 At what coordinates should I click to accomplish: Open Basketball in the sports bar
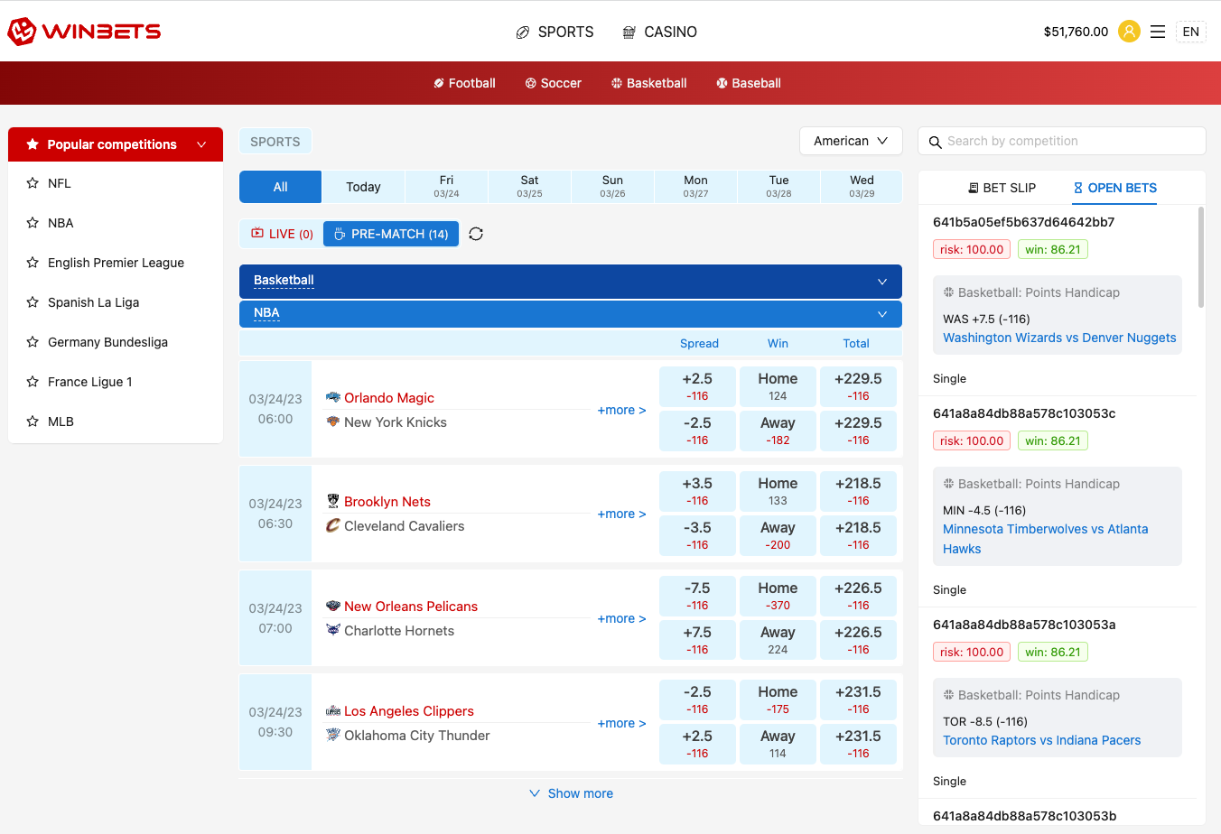[649, 83]
